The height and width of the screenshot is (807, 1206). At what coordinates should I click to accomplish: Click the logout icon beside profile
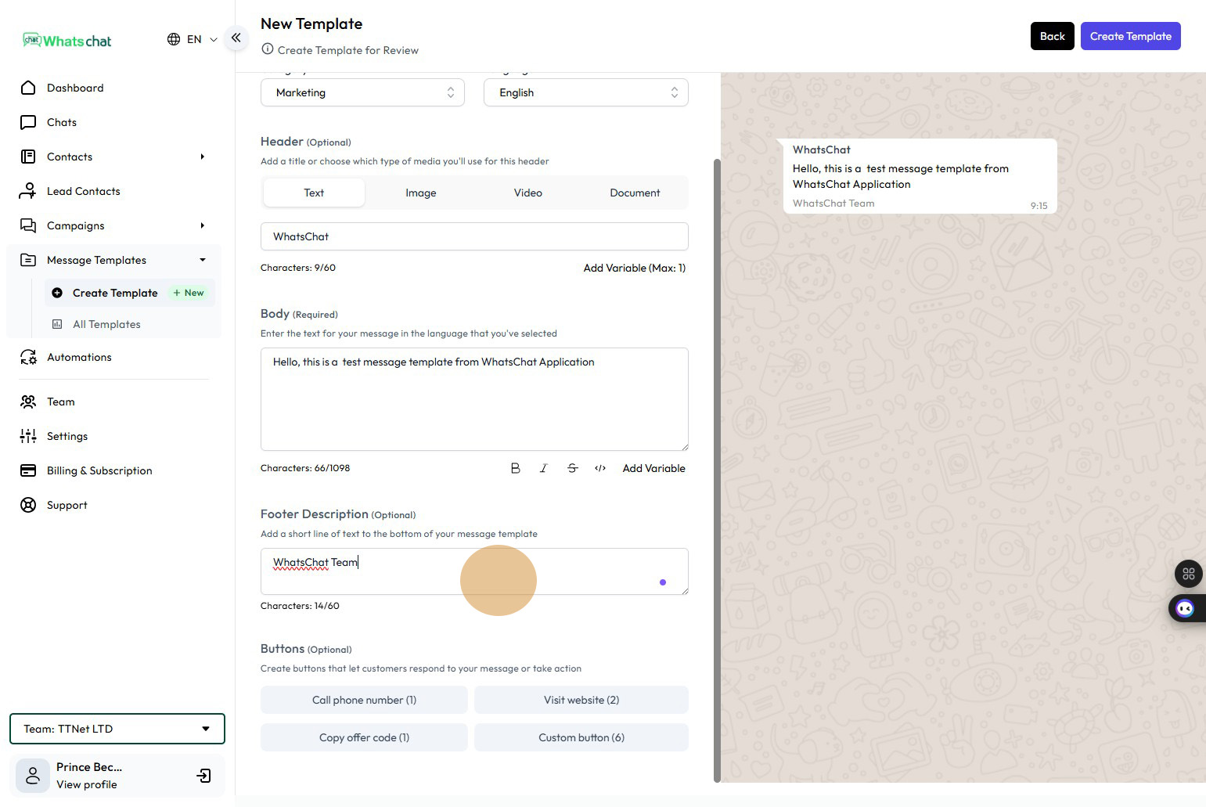click(x=203, y=776)
